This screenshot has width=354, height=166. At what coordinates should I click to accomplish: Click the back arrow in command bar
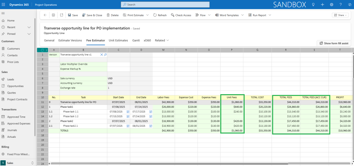pos(45,15)
